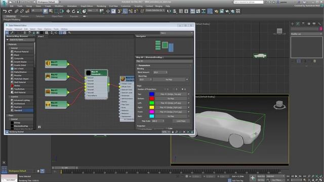Choose the Select and Scale tool
The width and height of the screenshot is (324, 182).
click(x=79, y=11)
